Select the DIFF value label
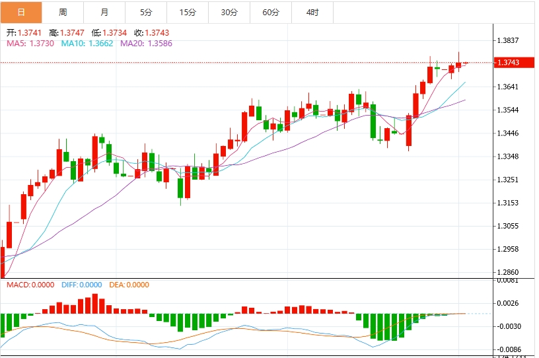 coord(81,285)
